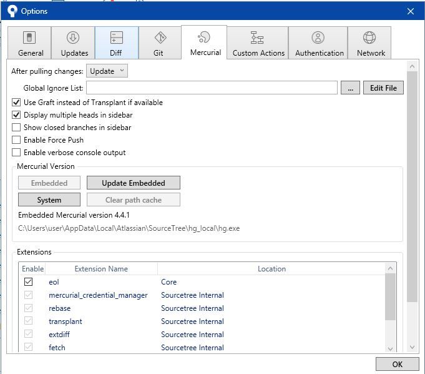The image size is (425, 374).
Task: Click the Update Embedded button
Action: 134,183
